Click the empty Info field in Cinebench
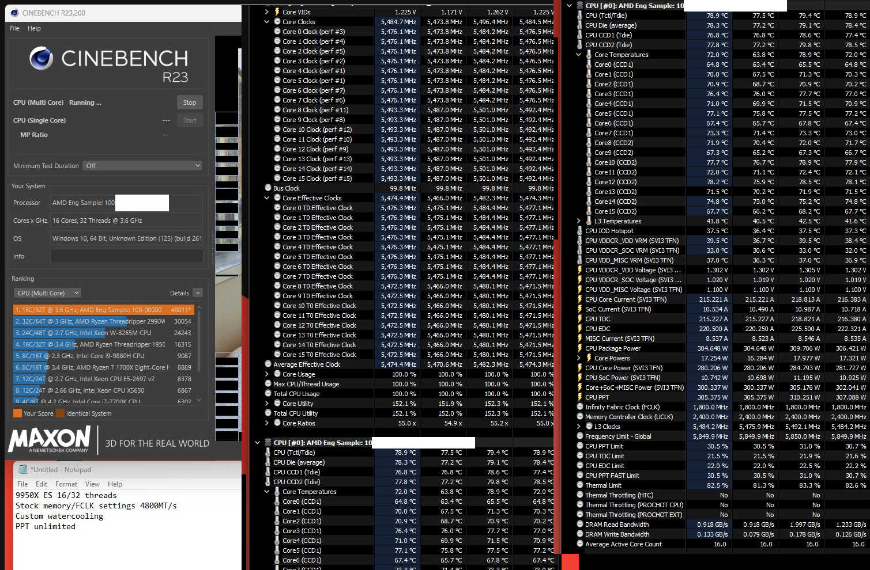Screen dimensions: 870x570 point(126,256)
